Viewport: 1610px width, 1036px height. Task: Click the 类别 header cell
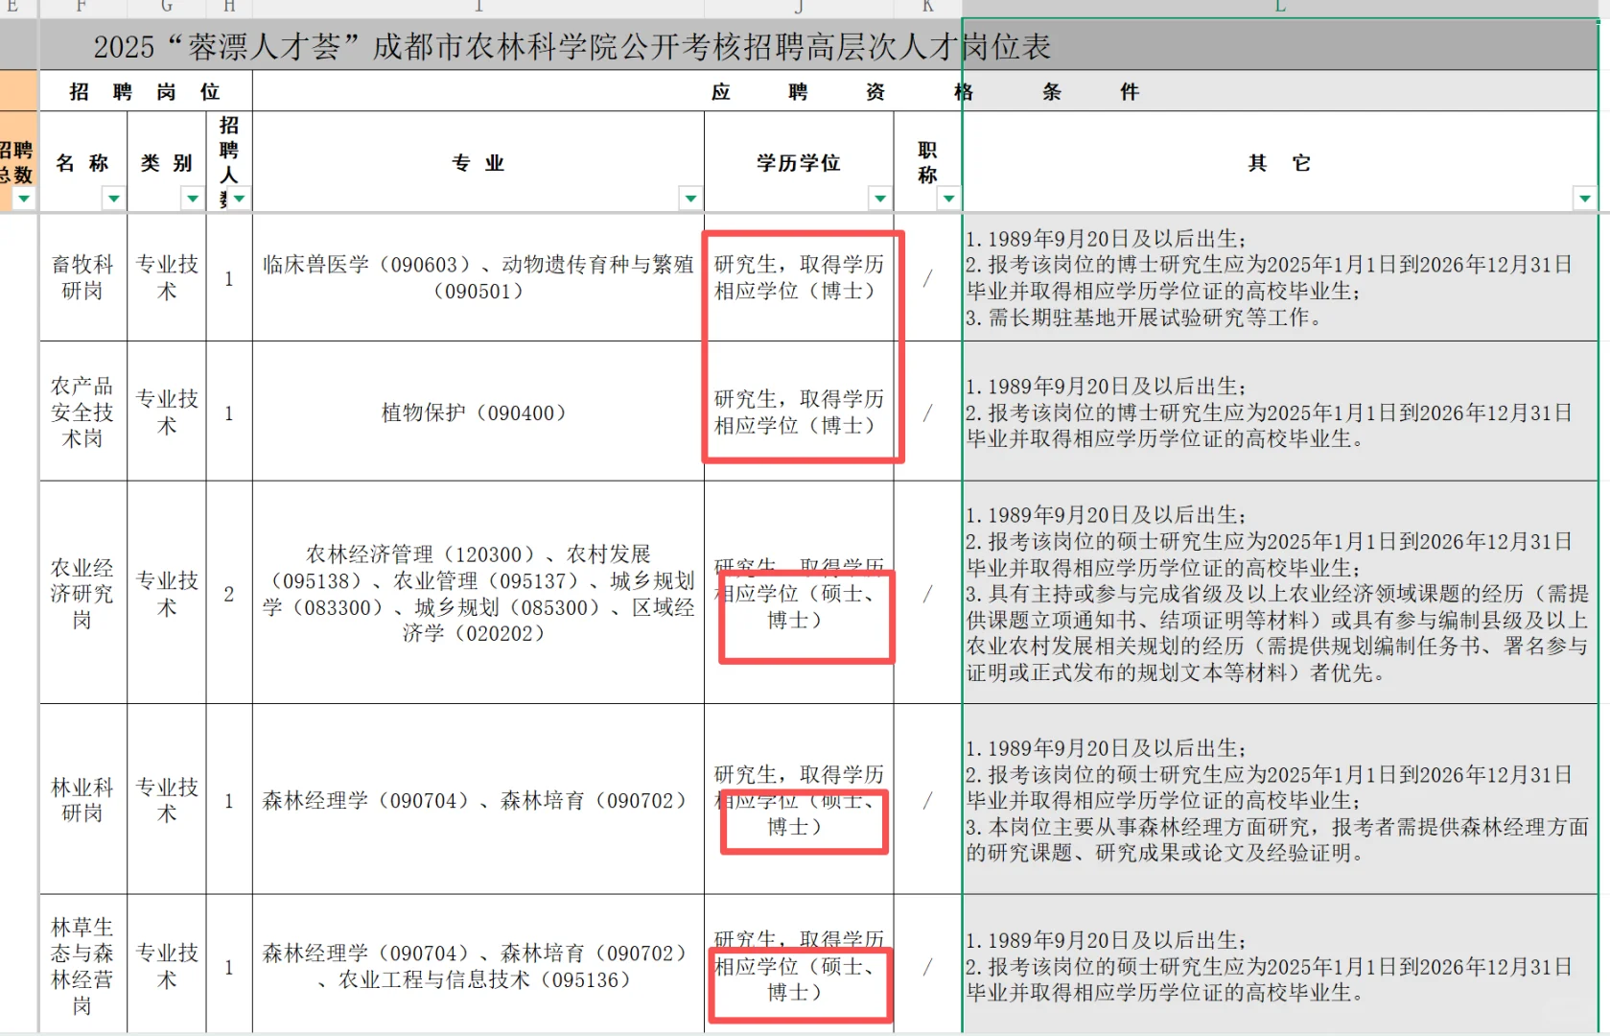point(167,161)
